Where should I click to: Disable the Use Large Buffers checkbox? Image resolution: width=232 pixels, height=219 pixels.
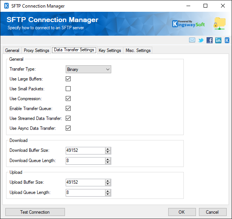68,79
